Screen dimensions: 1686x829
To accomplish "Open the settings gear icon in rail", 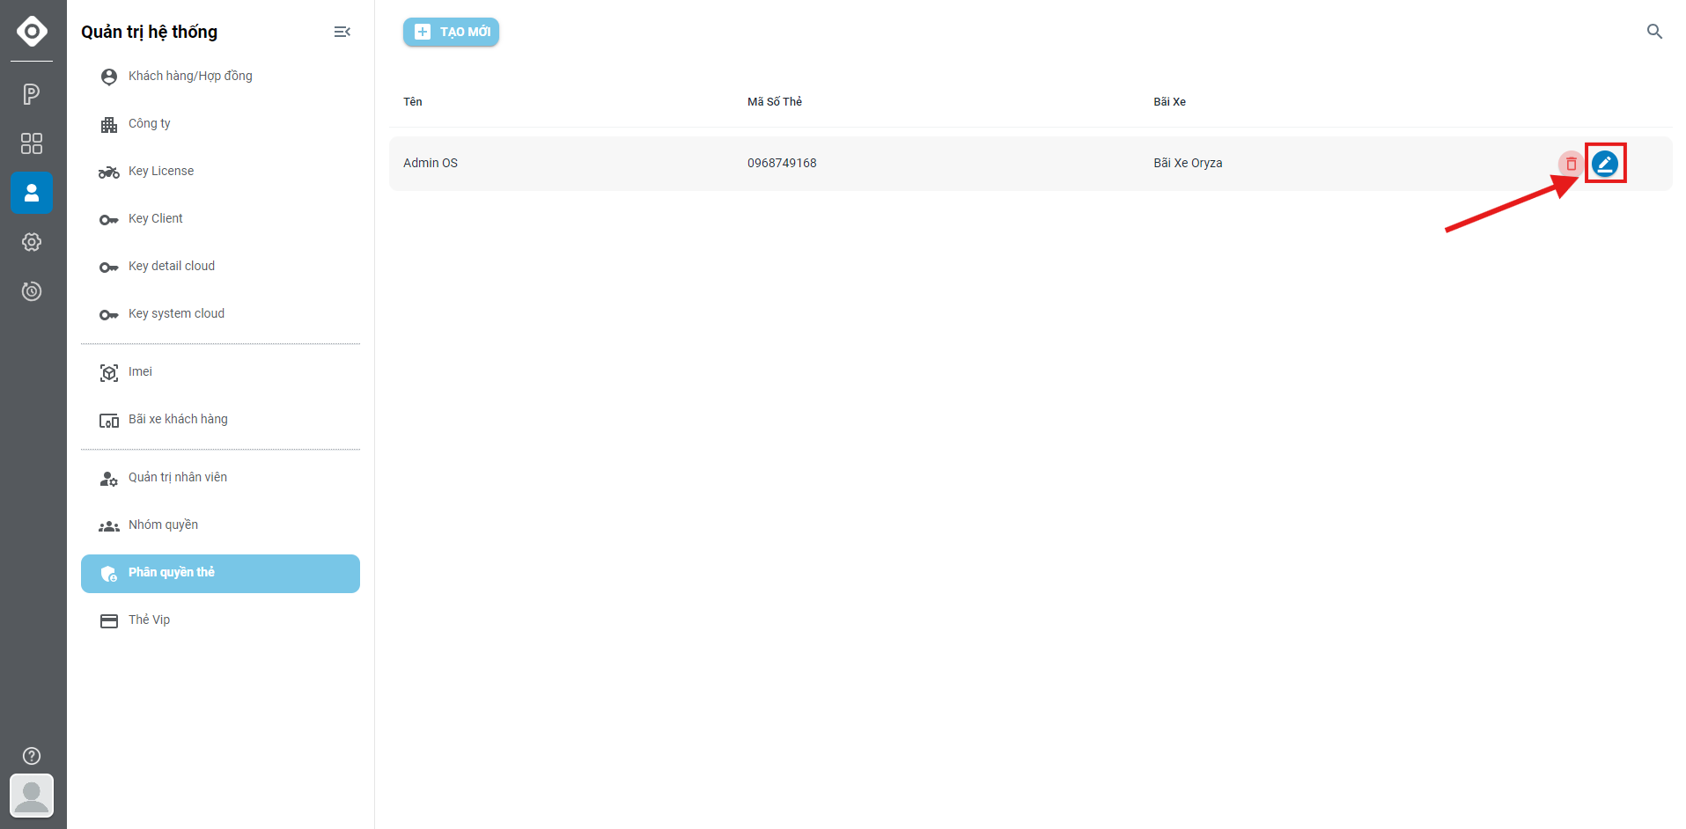I will click(x=32, y=242).
